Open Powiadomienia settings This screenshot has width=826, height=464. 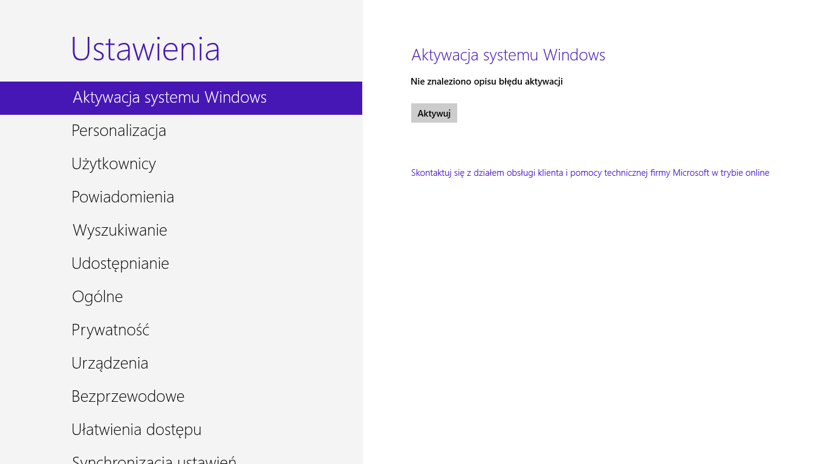coord(181,198)
